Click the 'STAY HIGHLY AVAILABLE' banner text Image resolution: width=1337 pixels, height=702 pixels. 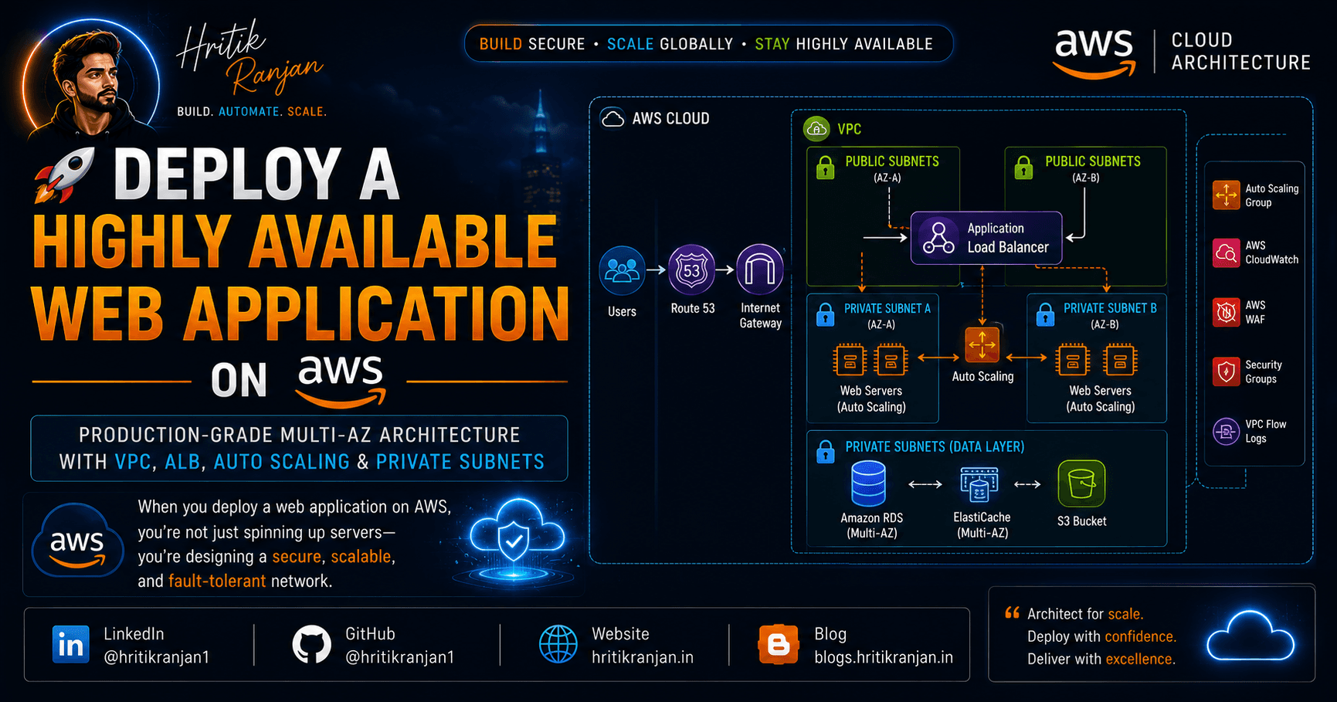coord(843,44)
